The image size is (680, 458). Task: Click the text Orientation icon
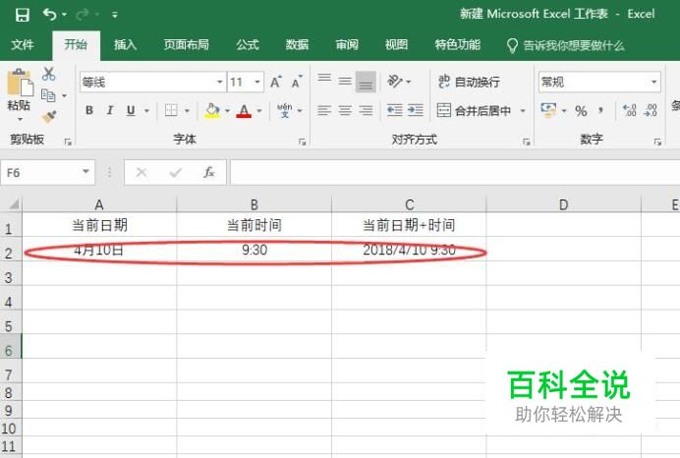click(395, 82)
